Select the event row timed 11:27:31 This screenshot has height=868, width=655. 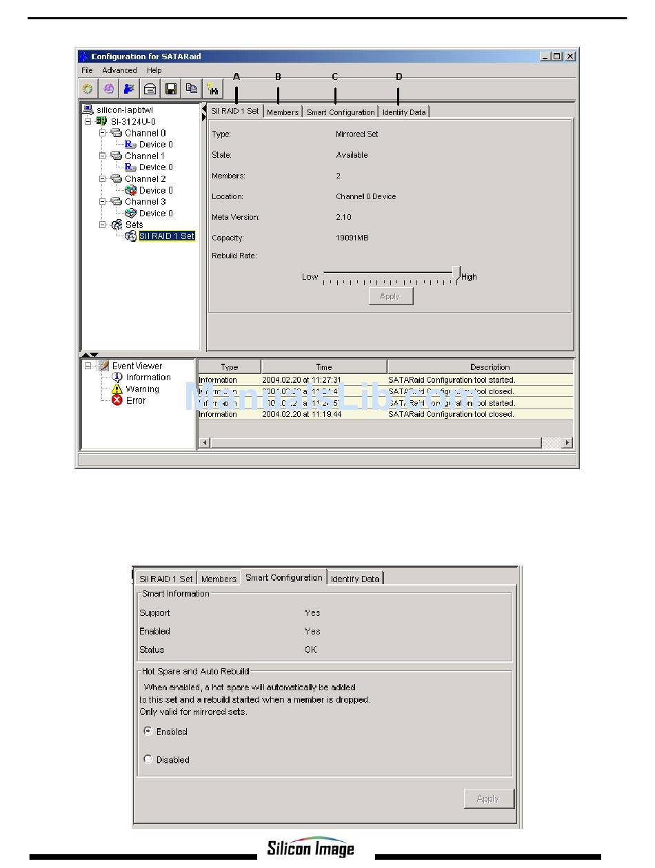tap(385, 380)
